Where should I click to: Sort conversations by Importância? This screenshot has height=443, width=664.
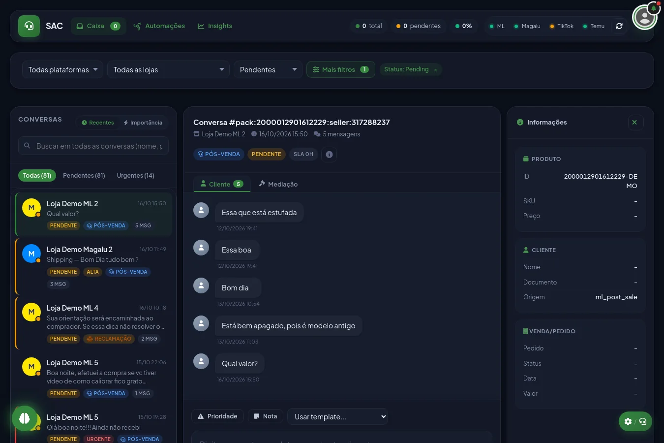pos(143,123)
